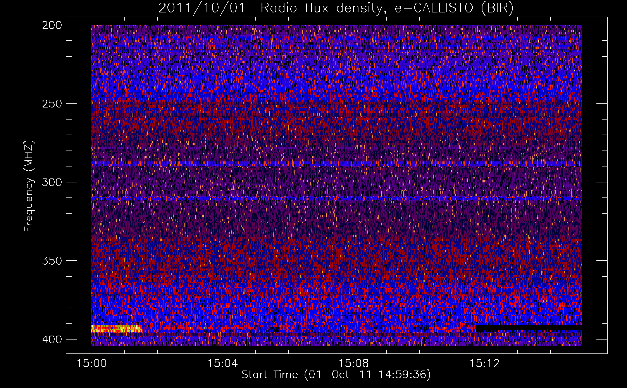Click the yellow burst near 395 MHz
The image size is (627, 388).
pos(117,329)
